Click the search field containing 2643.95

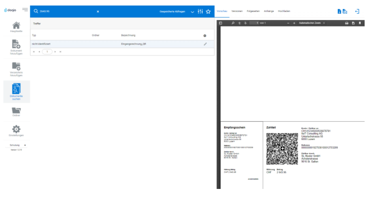(64, 11)
